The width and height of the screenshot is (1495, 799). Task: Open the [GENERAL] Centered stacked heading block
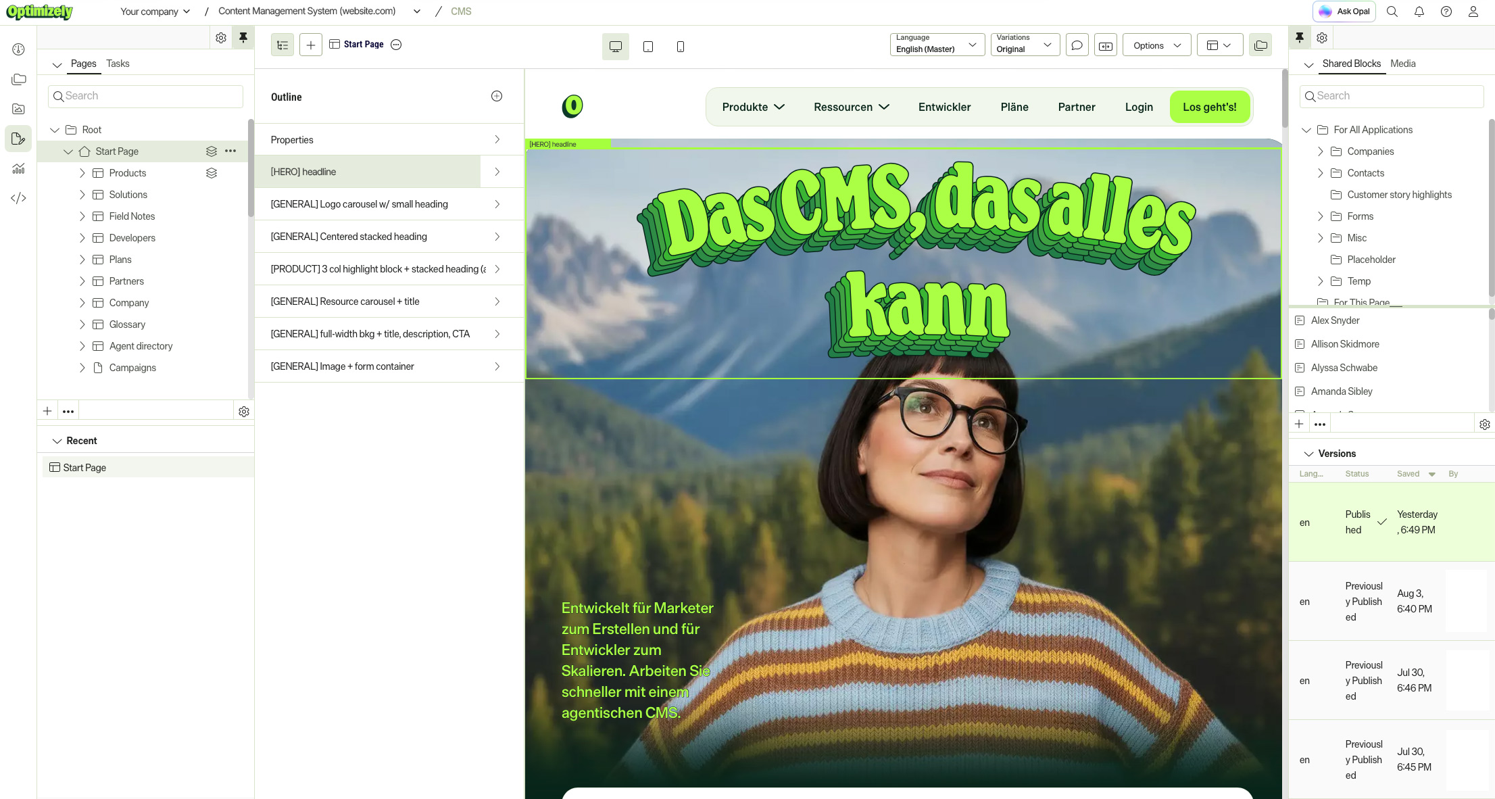point(389,237)
